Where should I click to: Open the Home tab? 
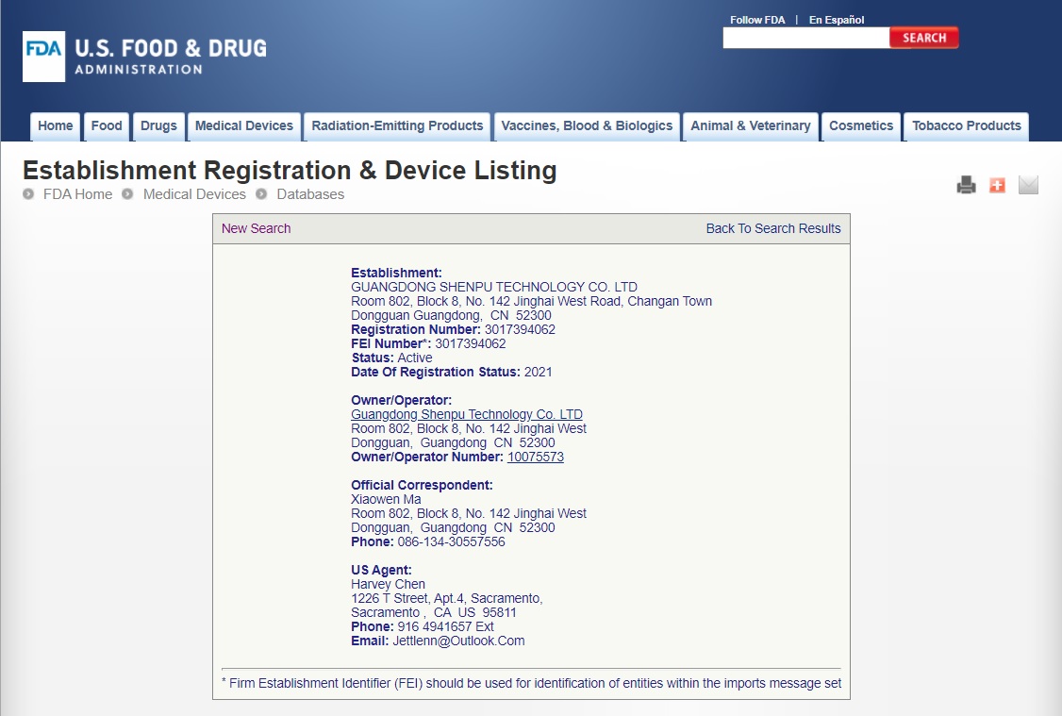point(56,126)
